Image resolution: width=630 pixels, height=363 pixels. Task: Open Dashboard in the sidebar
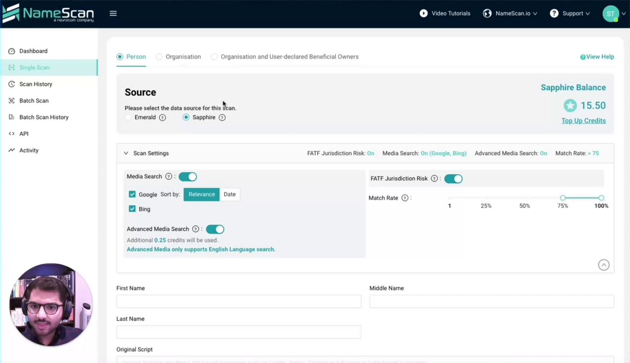[x=33, y=51]
